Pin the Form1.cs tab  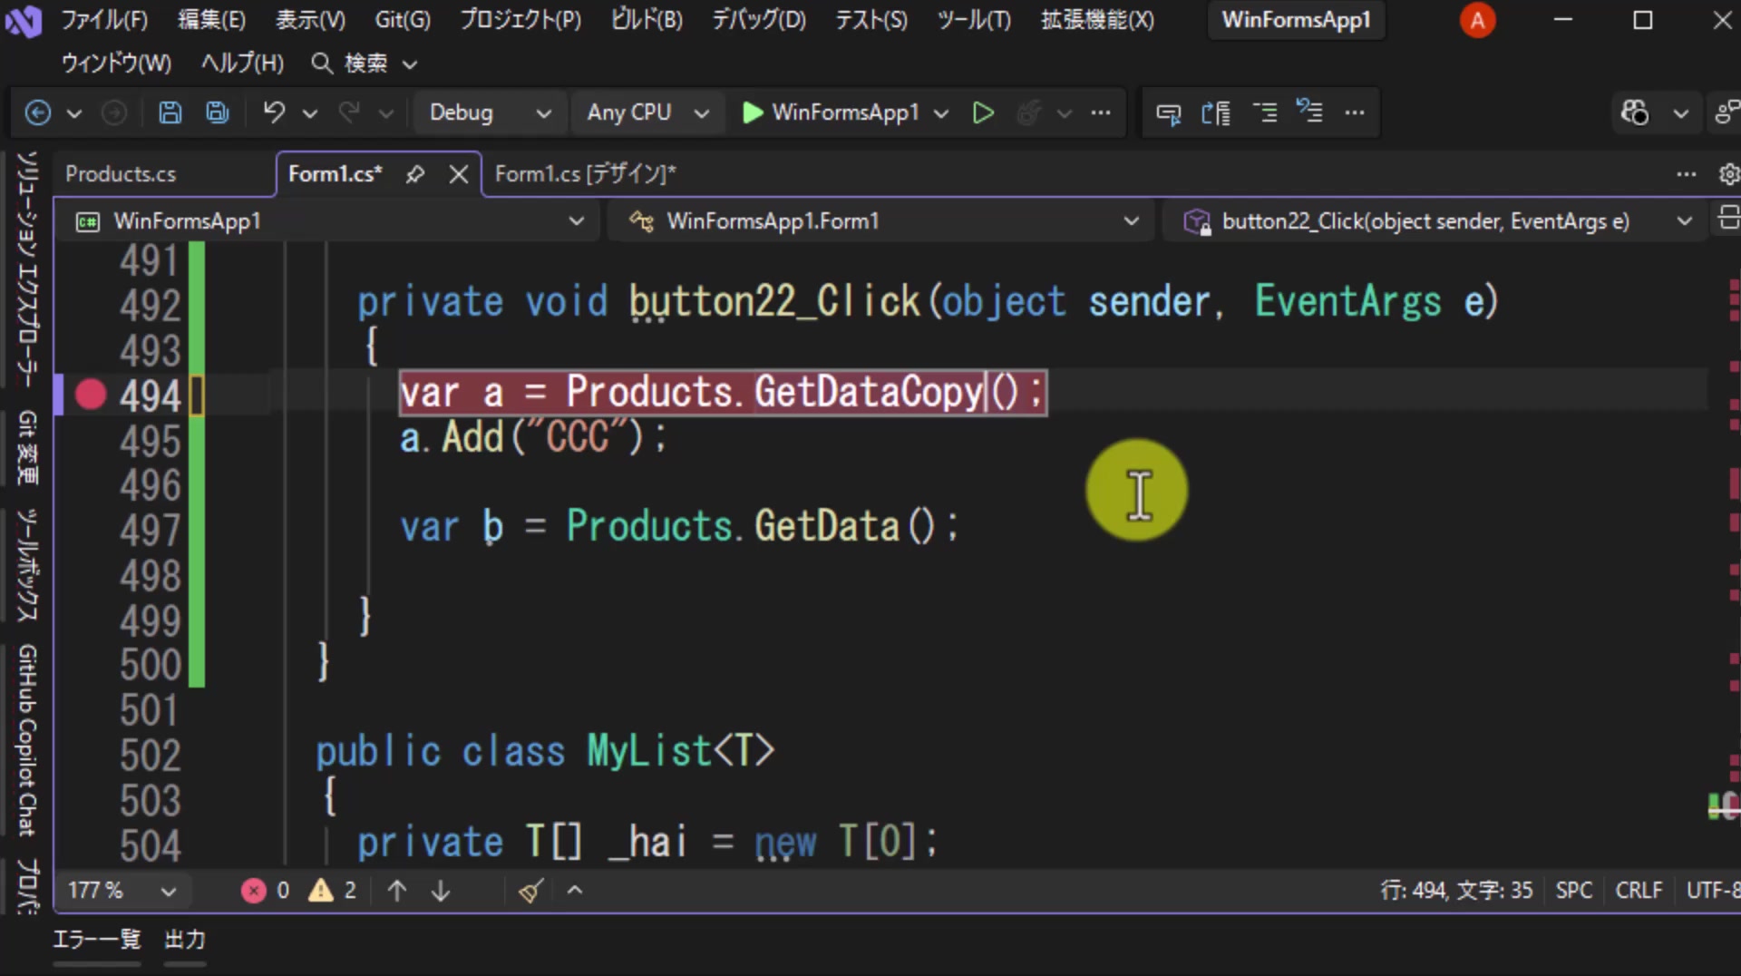(415, 174)
